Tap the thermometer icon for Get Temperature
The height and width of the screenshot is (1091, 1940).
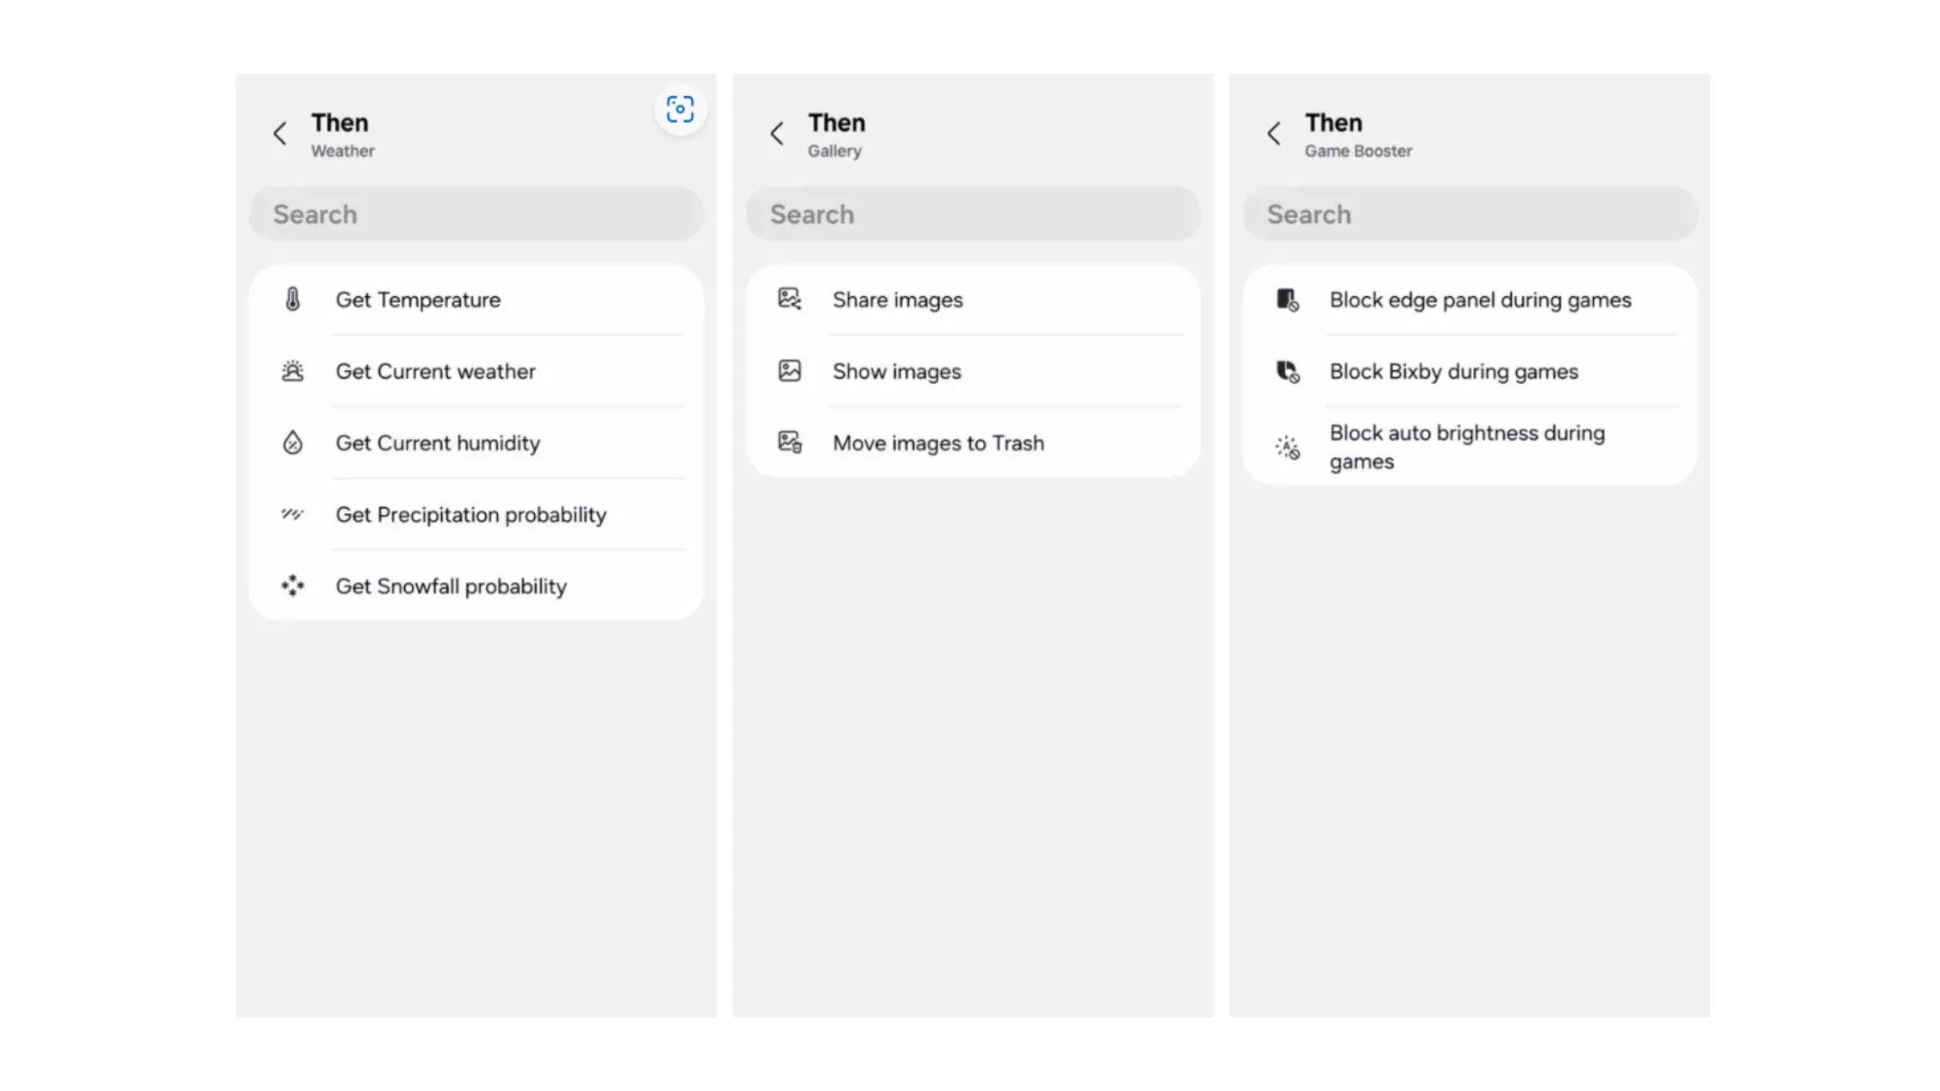pyautogui.click(x=293, y=299)
